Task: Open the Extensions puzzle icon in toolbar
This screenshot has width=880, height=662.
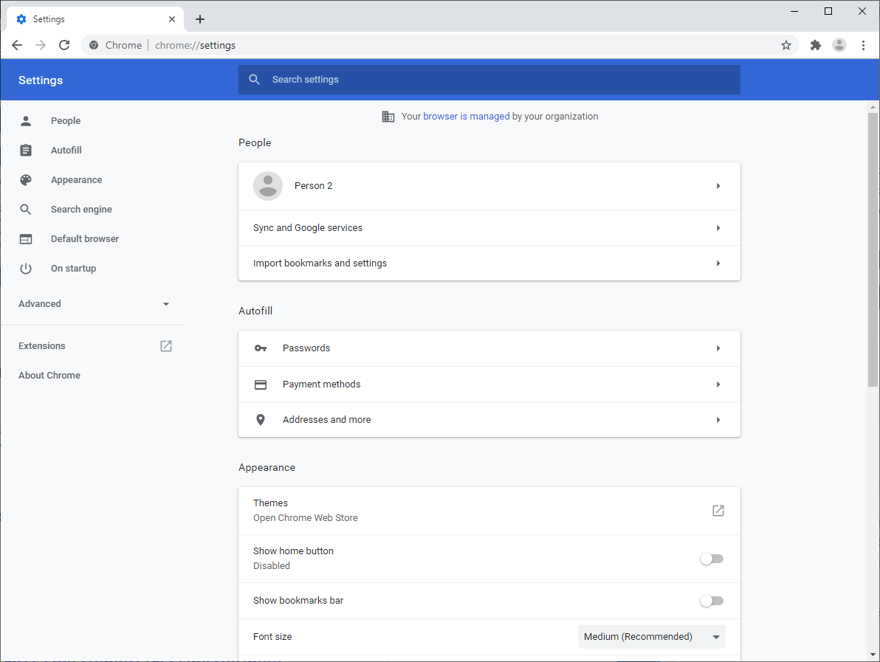Action: [815, 45]
